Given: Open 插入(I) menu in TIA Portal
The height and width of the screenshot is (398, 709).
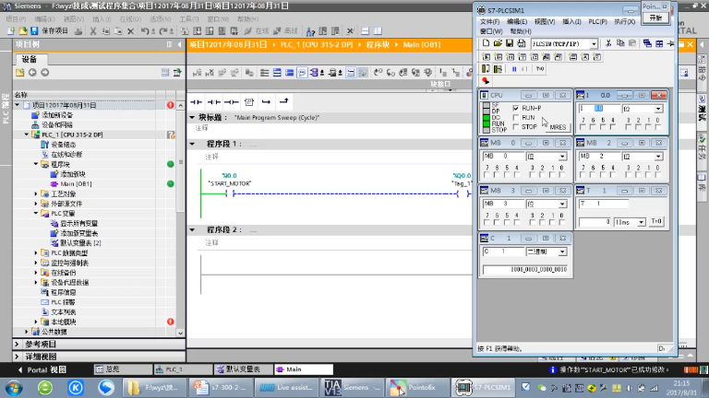Looking at the screenshot, I should click(102, 19).
